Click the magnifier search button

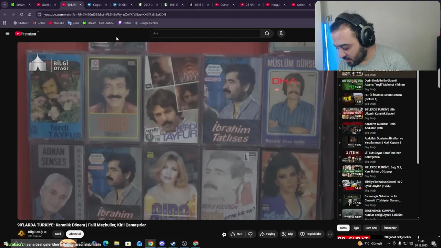pos(267,33)
